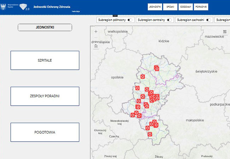Click the Województwo Śląskie coat of arms logo
This screenshot has height=159, width=230.
(4, 6)
